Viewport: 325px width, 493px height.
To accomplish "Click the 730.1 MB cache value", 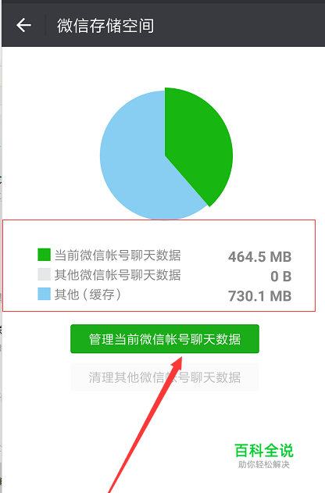I will (260, 296).
